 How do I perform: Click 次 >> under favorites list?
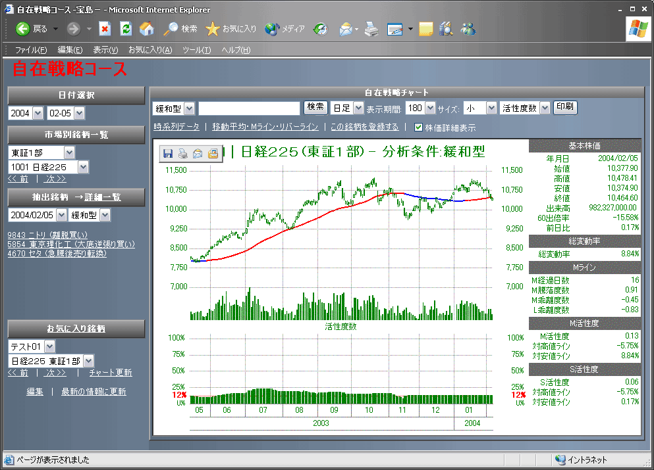[x=56, y=373]
